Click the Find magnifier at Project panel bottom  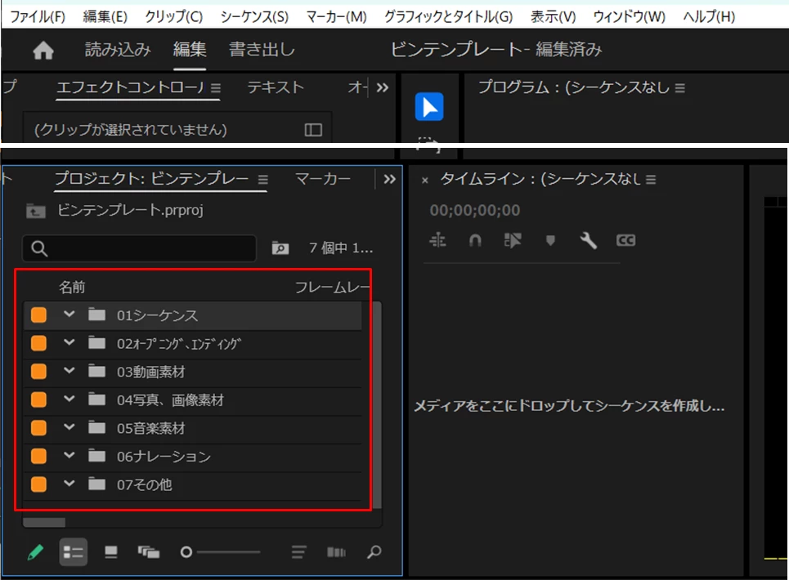pyautogui.click(x=374, y=552)
